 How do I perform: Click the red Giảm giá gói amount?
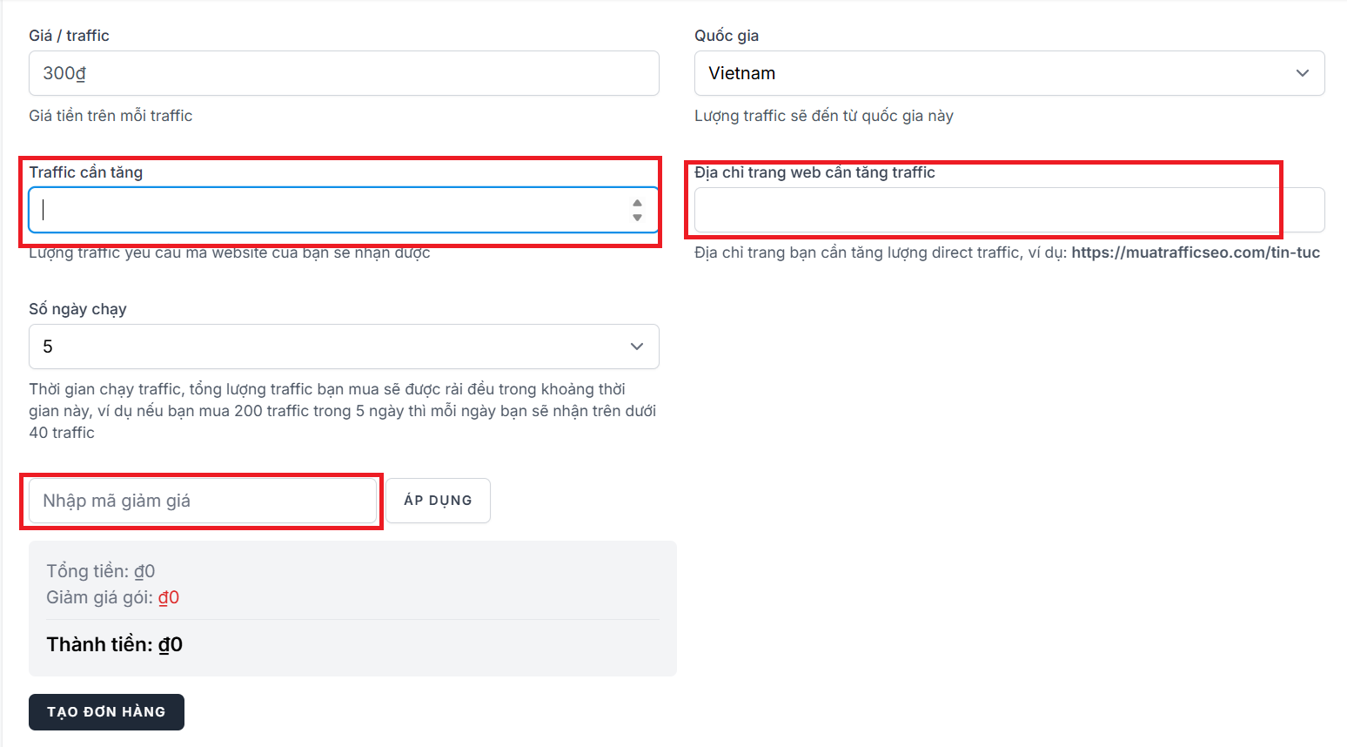point(169,597)
